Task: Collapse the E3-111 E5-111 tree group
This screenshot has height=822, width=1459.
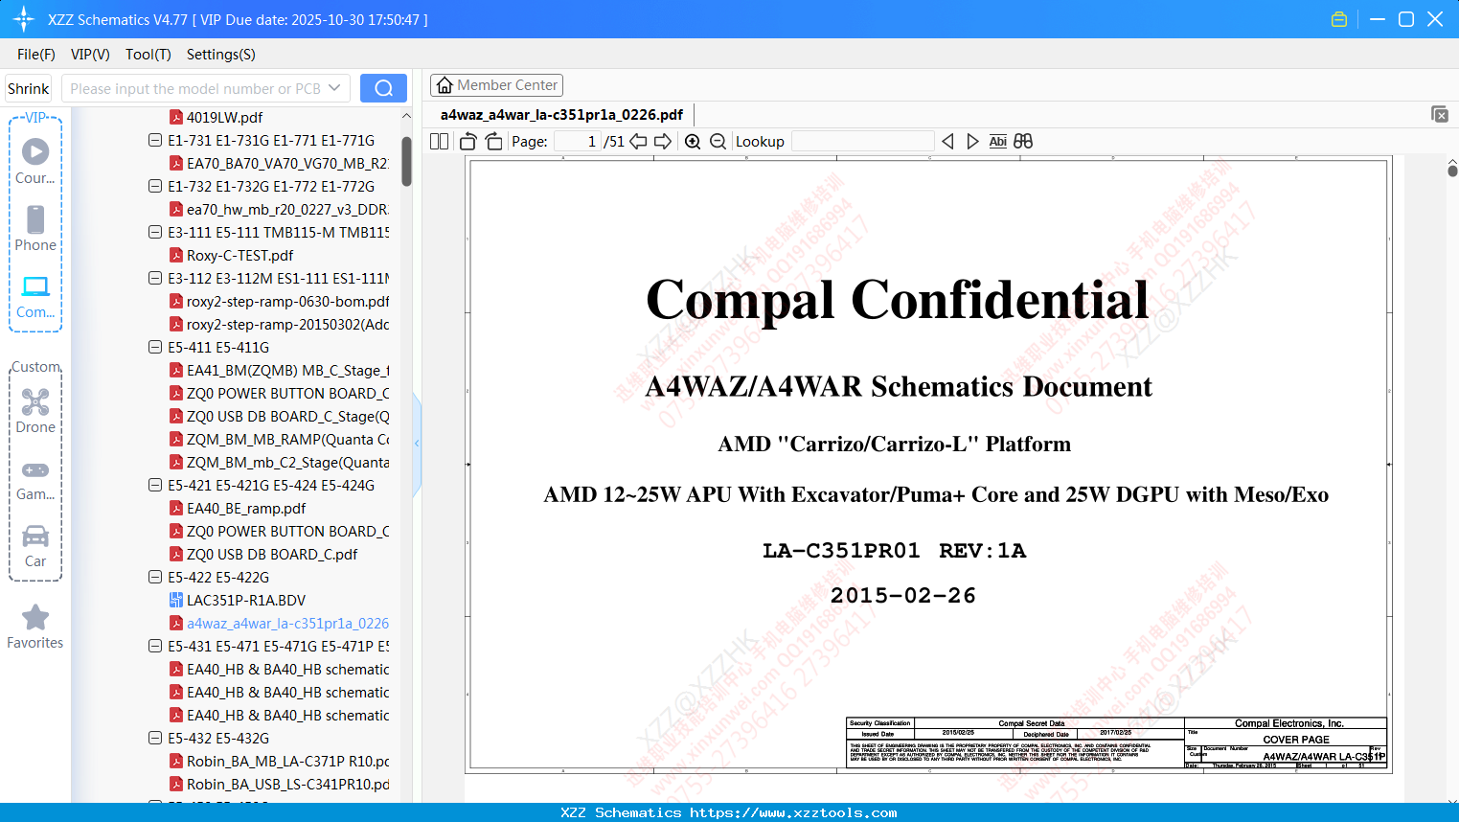Action: (x=155, y=232)
